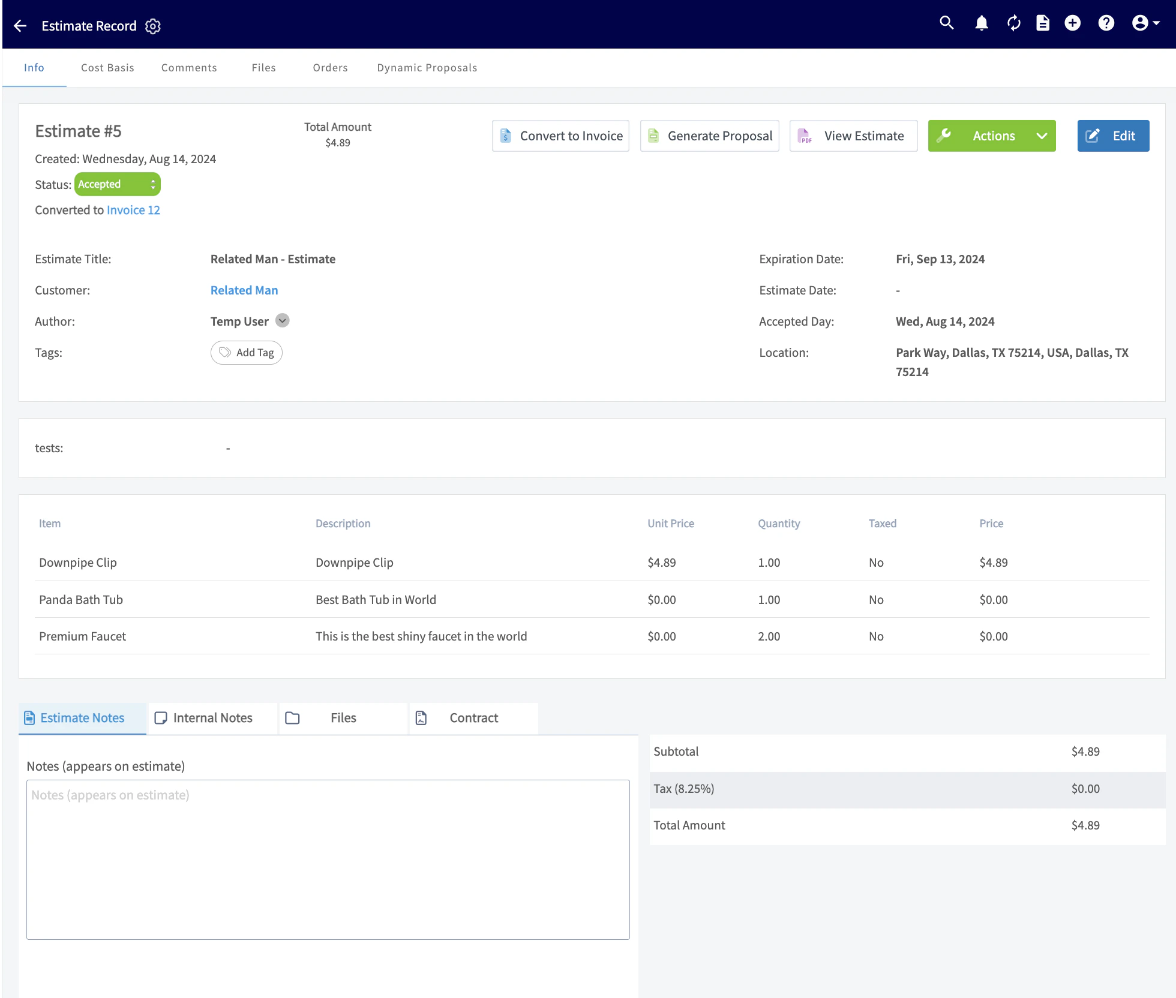The image size is (1176, 998).
Task: Click the Subtotal row label
Action: (676, 751)
